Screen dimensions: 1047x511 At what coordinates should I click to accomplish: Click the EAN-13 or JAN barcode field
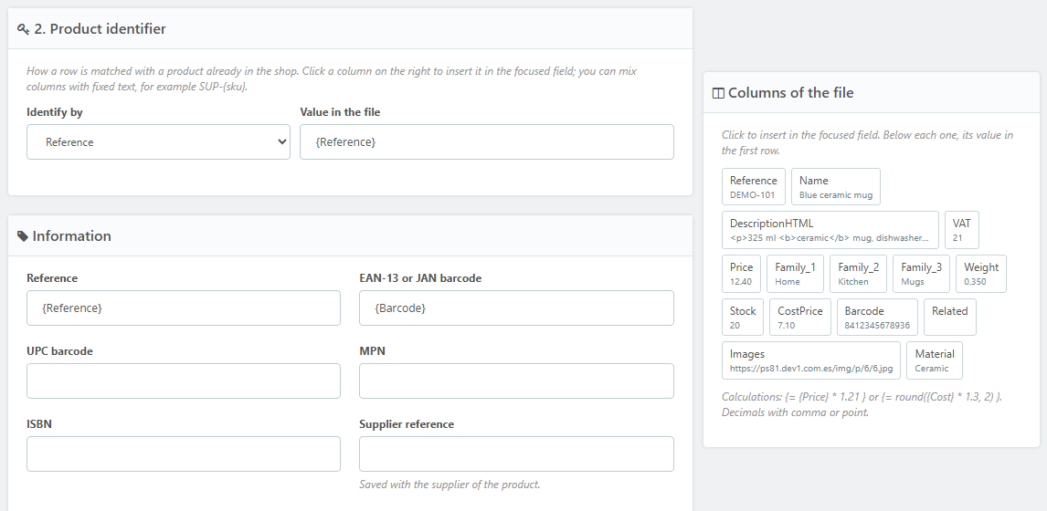click(516, 308)
